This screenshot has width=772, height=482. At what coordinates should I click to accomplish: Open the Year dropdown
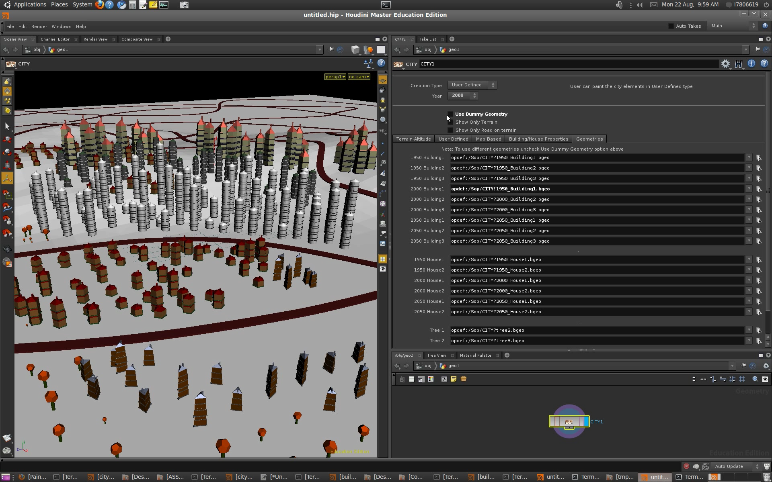pos(463,96)
